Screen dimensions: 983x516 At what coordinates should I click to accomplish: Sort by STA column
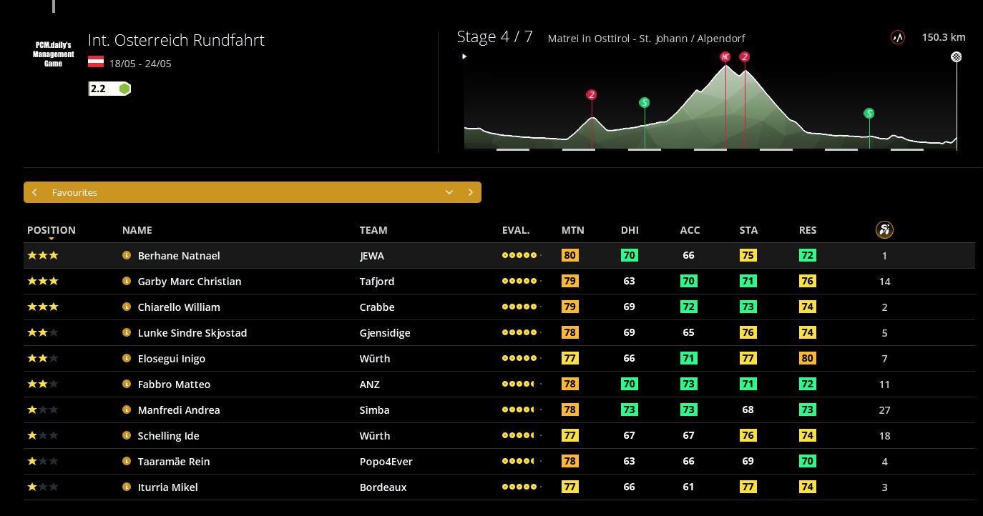(x=748, y=230)
